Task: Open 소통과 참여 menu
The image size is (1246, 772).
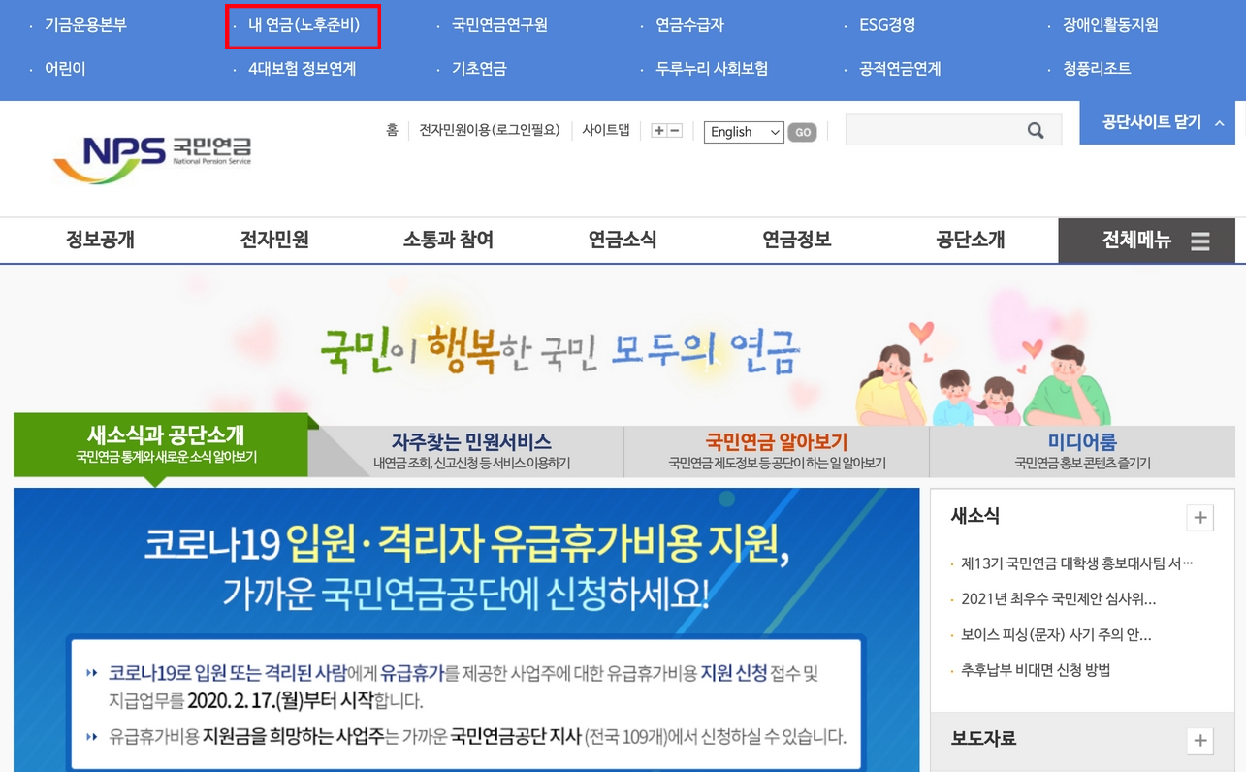Action: point(448,240)
